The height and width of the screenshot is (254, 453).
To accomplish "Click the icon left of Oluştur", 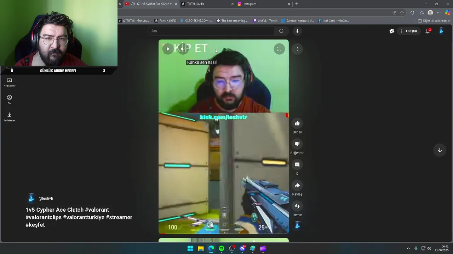I will (x=392, y=31).
